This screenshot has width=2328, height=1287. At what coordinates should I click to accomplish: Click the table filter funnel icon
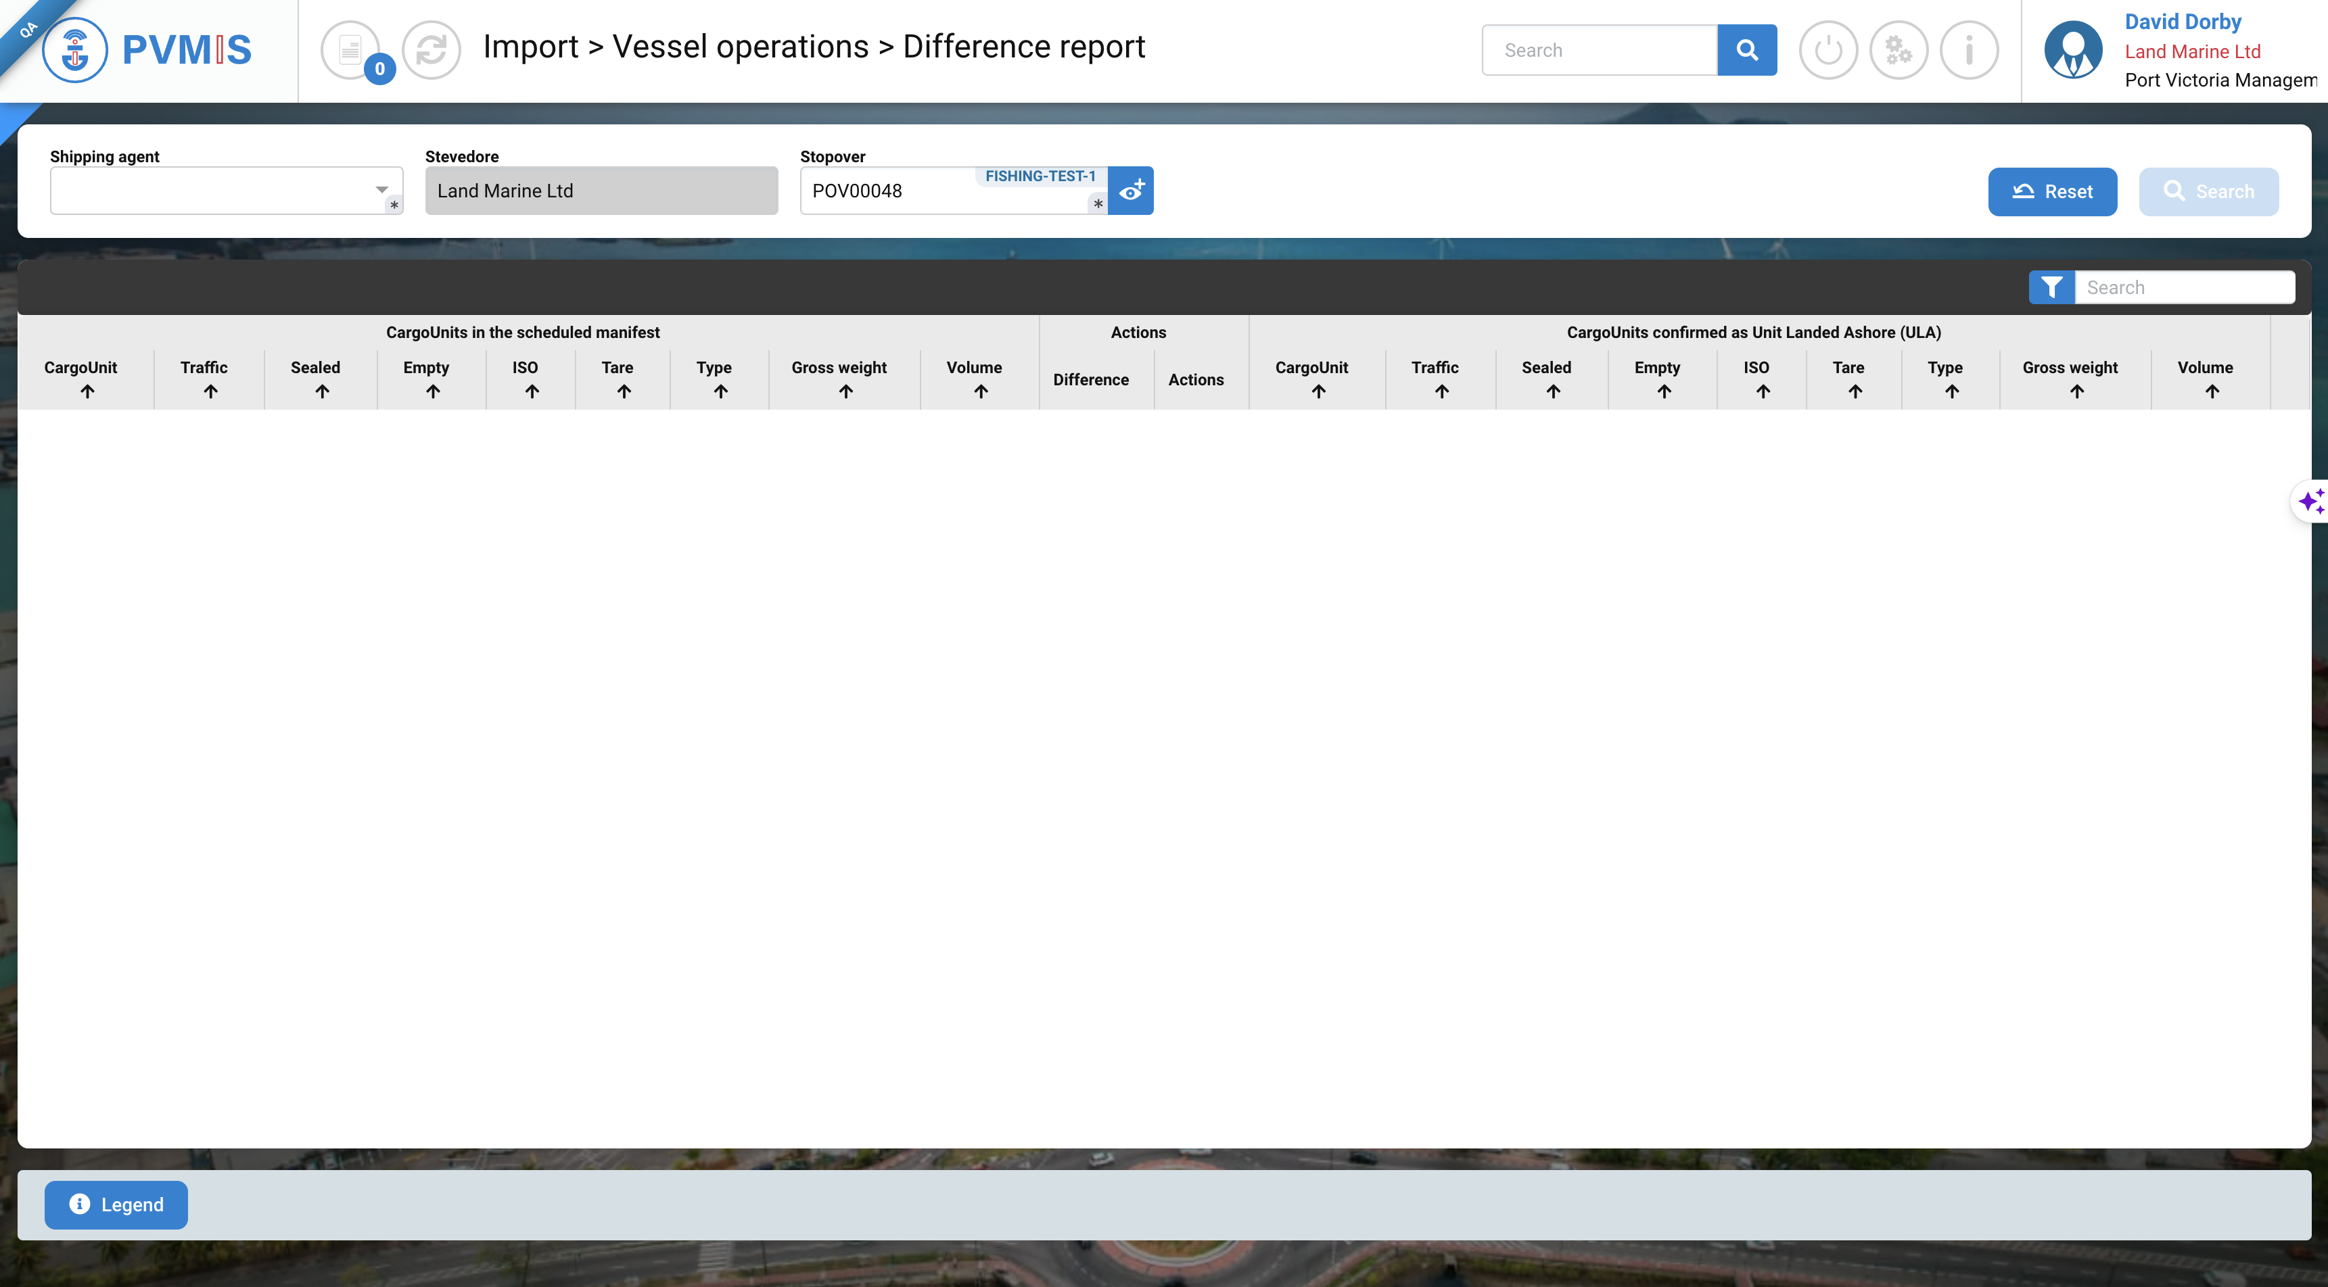[x=2051, y=287]
